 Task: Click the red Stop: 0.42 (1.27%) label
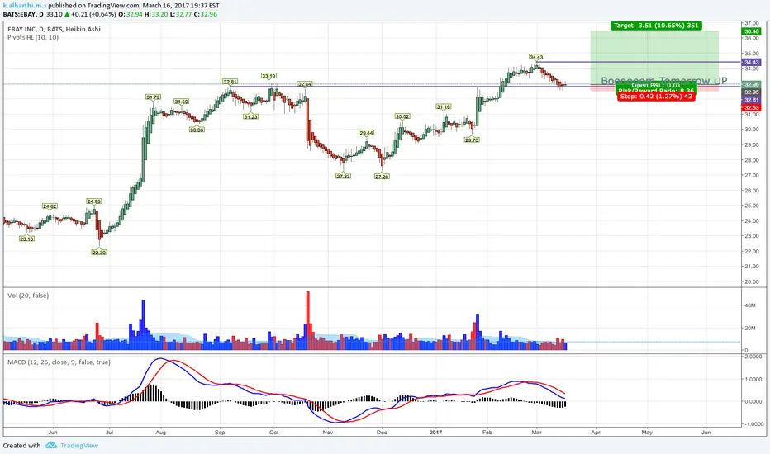(x=656, y=97)
